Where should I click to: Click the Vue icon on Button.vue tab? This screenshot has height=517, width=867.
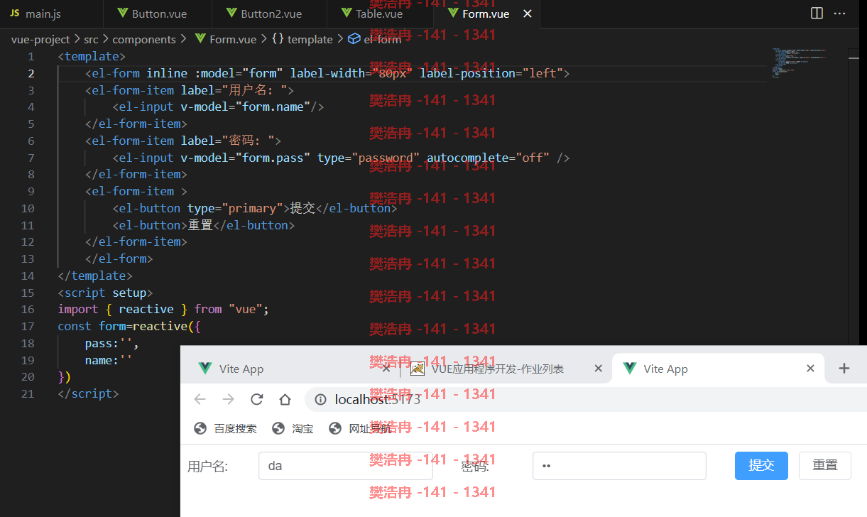pos(123,13)
